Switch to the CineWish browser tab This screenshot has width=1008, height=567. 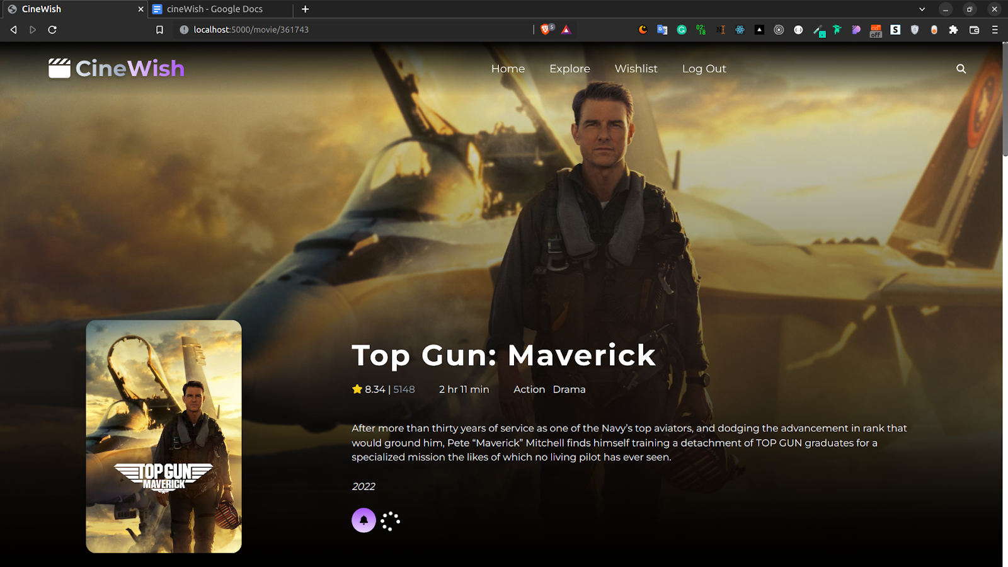73,9
